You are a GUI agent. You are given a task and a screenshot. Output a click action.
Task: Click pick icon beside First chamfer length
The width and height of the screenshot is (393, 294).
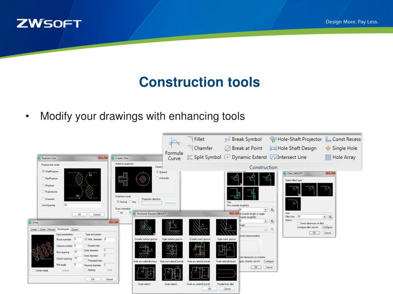272,210
